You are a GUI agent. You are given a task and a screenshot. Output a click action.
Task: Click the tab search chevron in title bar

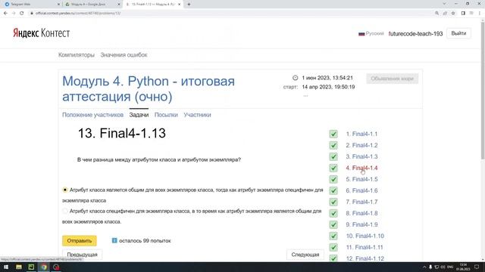[x=445, y=4]
